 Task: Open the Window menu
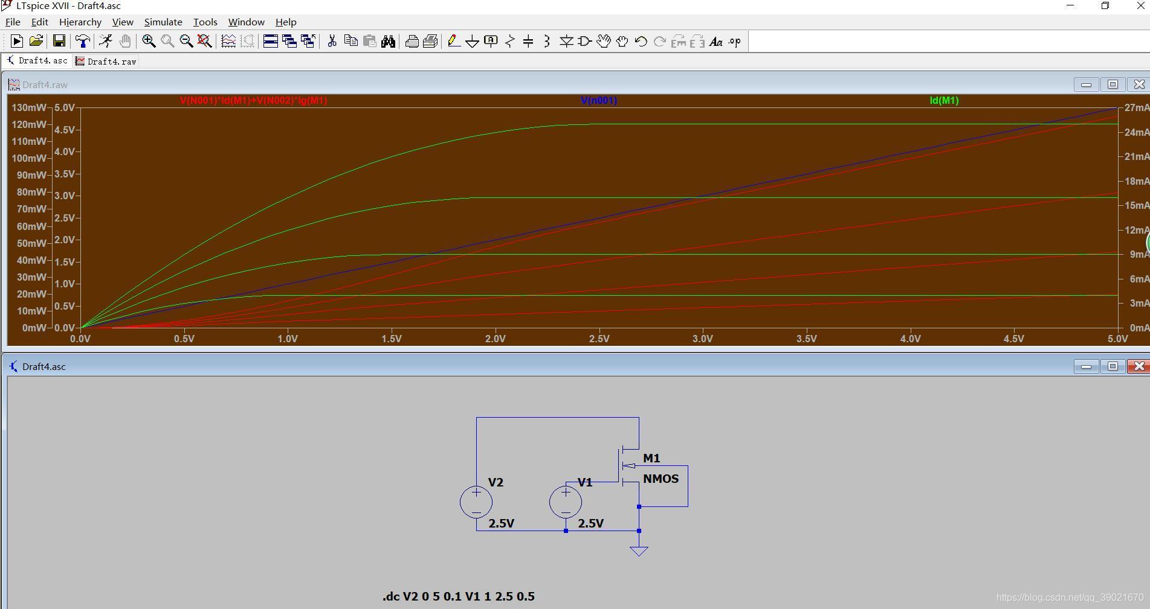click(x=246, y=22)
